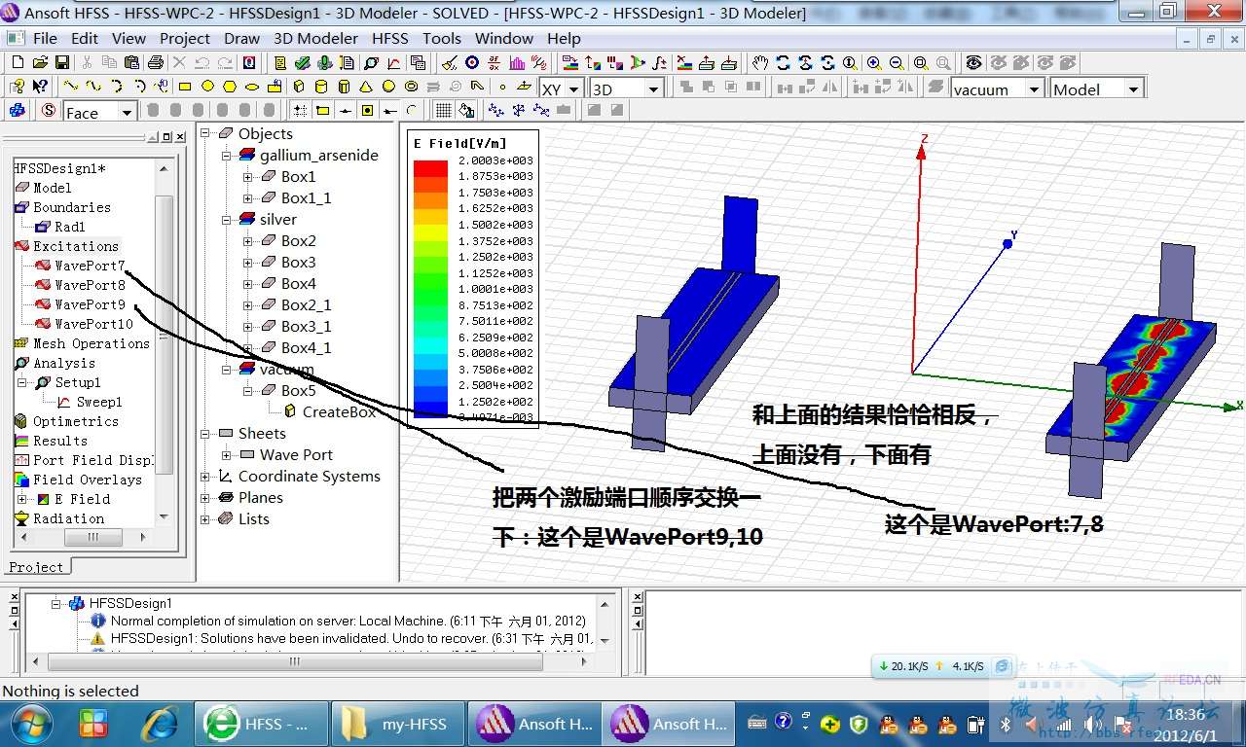Select the Draw Line tool
This screenshot has width=1246, height=747.
(71, 87)
